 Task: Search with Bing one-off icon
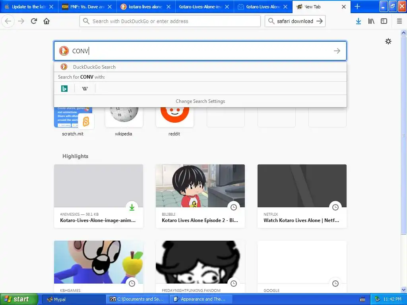pos(64,89)
